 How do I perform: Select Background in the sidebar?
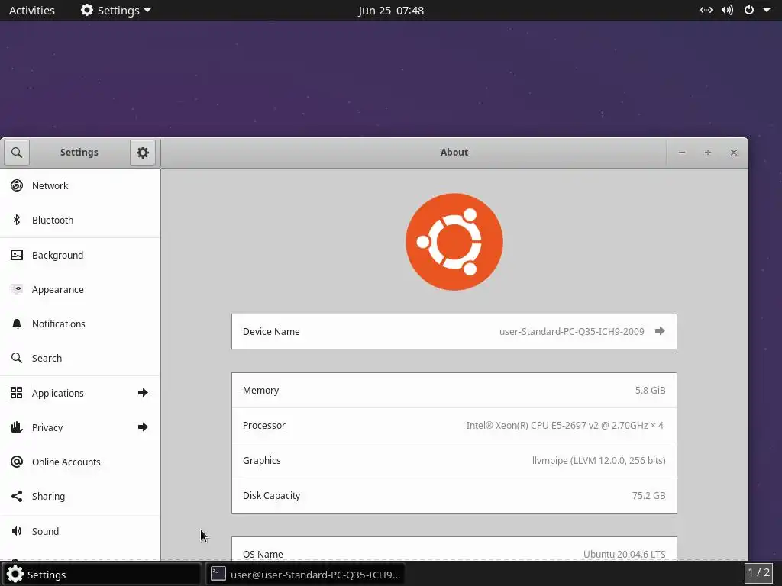pyautogui.click(x=79, y=255)
